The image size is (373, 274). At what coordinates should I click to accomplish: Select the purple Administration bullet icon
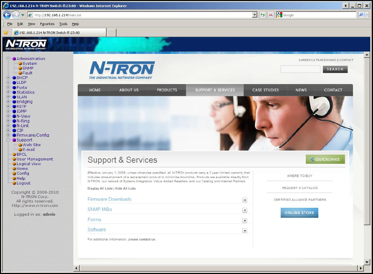pos(14,59)
